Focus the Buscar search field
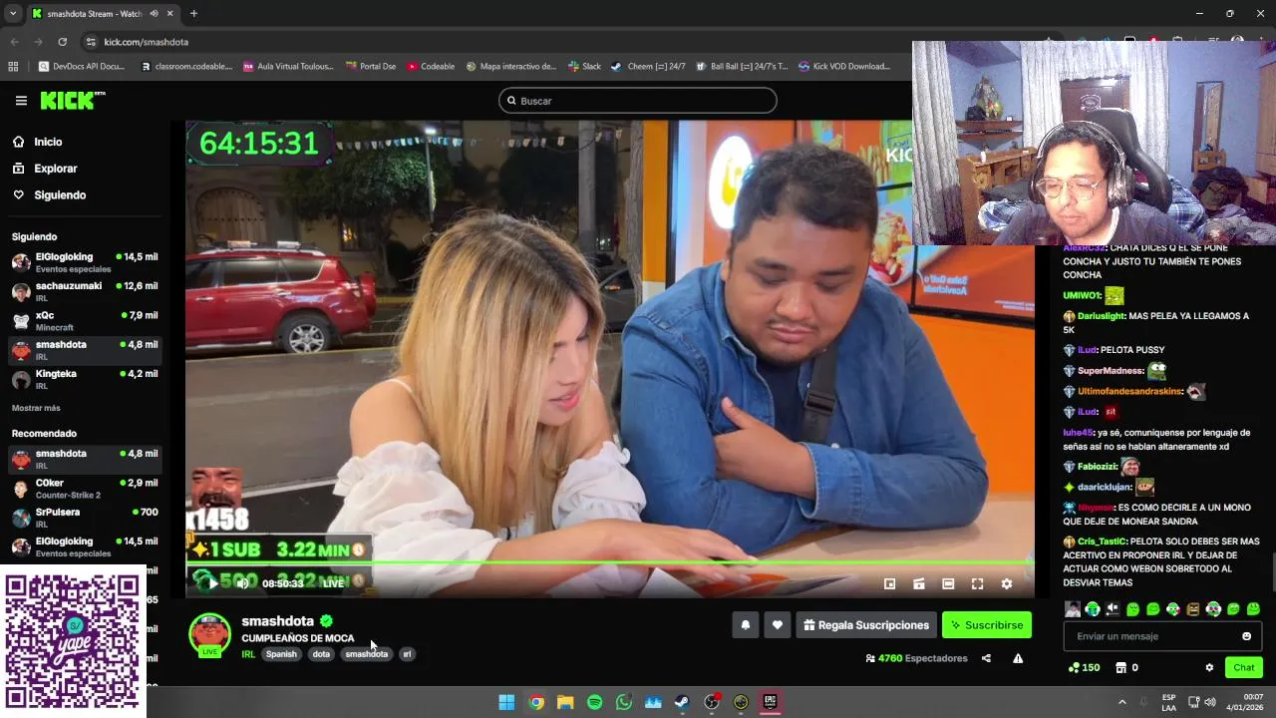 638,101
